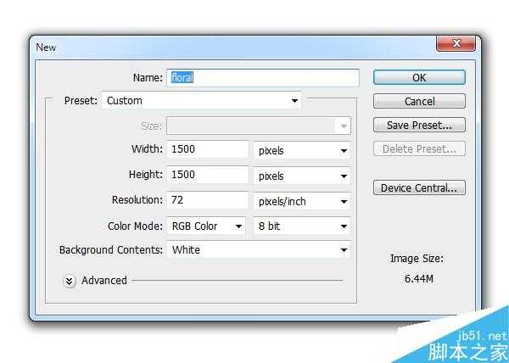Image resolution: width=509 pixels, height=363 pixels.
Task: Open the Color Mode dropdown showing RGB Color
Action: (x=206, y=226)
